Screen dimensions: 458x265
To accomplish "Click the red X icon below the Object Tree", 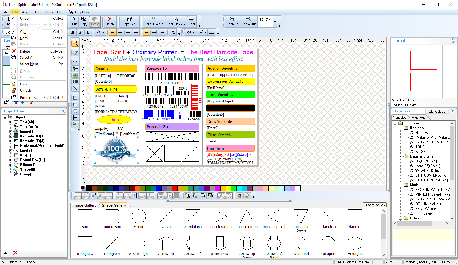I will click(x=15, y=253).
